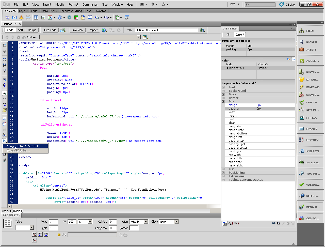Viewport: 325px width, 247px height.
Task: Switch to Split view
Action: [21, 30]
